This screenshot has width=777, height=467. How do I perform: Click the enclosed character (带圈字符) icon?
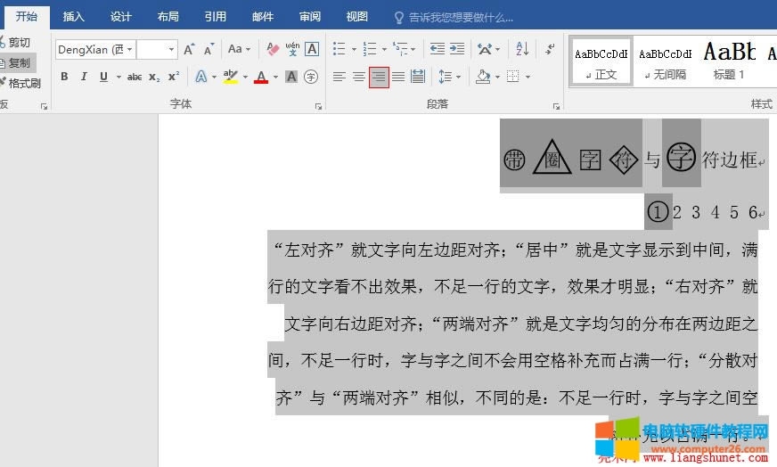coord(311,77)
